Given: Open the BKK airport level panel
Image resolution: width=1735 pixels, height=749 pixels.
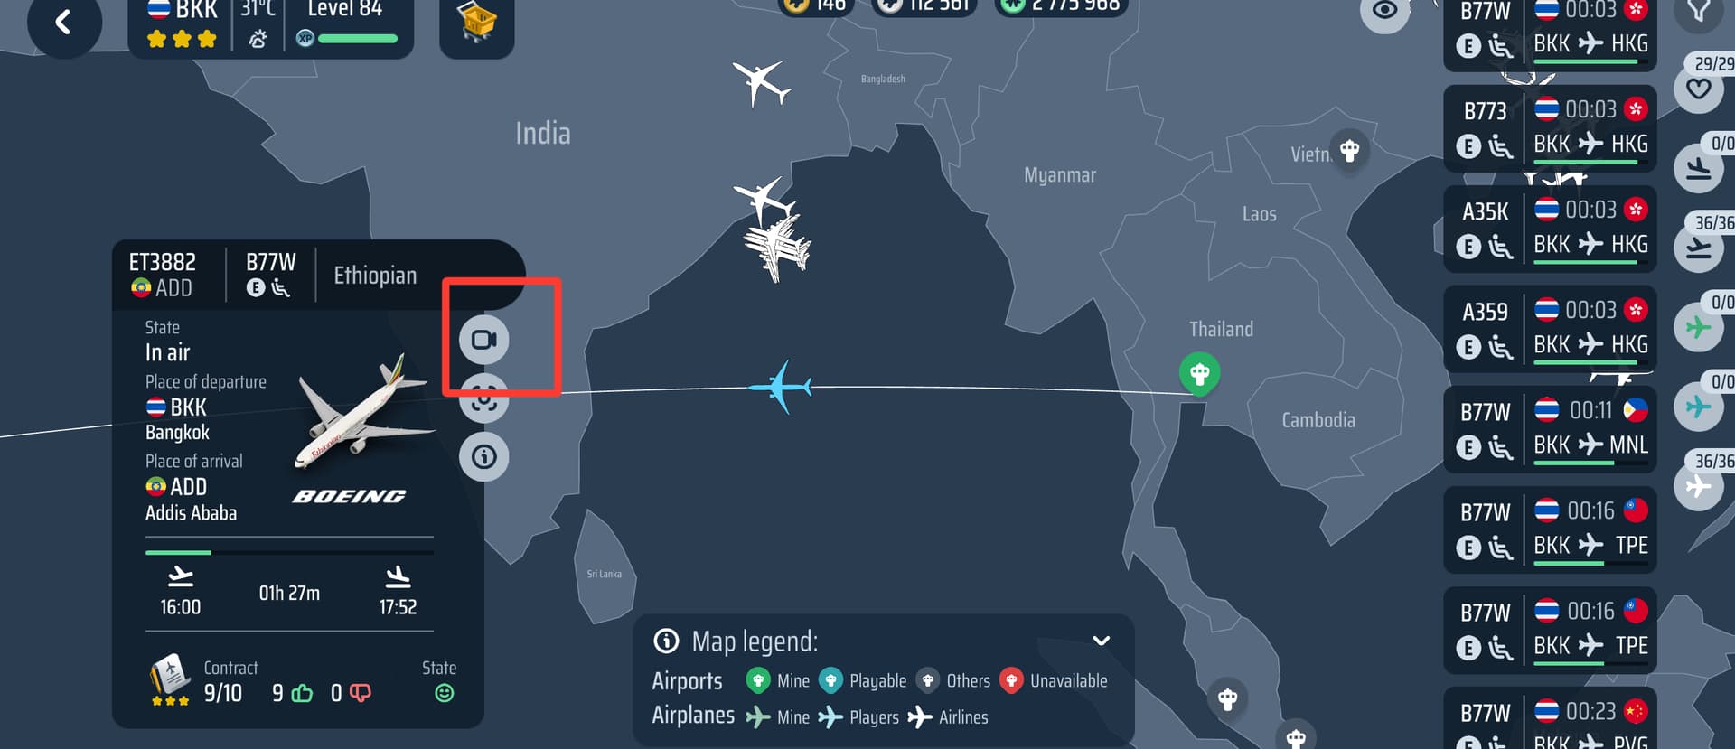Looking at the screenshot, I should [271, 27].
